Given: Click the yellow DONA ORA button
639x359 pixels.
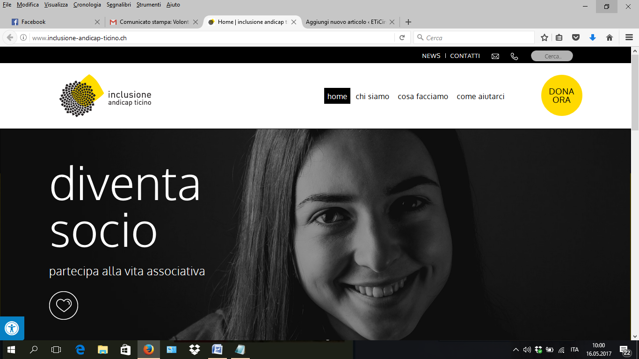Looking at the screenshot, I should [561, 95].
